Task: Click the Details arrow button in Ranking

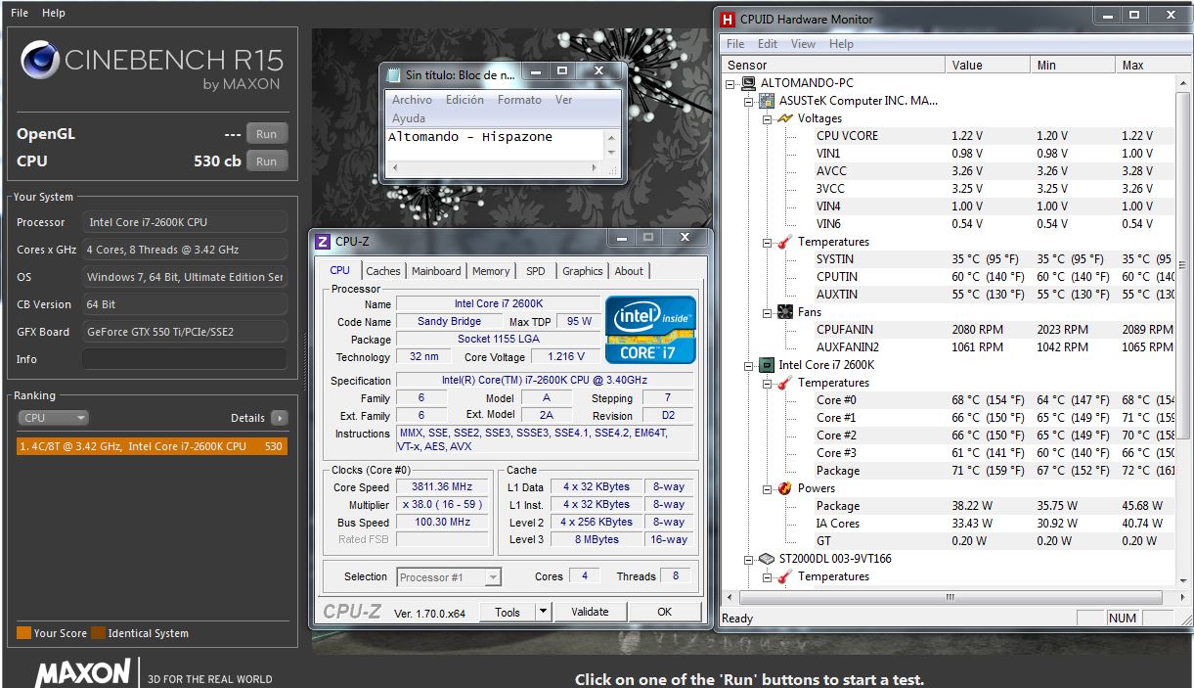Action: point(280,418)
